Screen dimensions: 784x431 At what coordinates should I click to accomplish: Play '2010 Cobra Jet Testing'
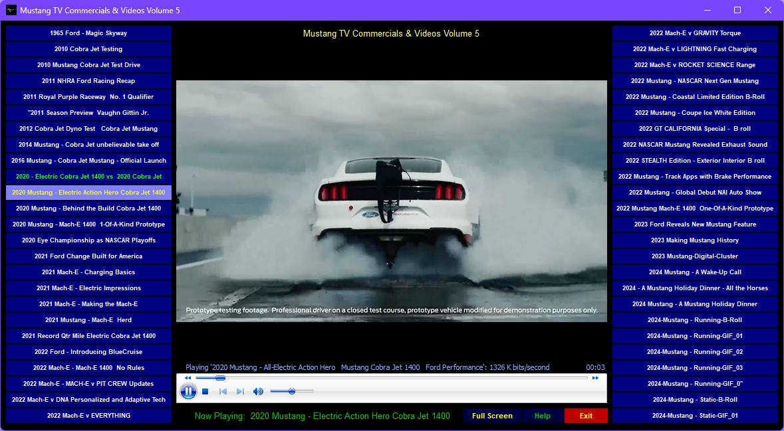click(88, 49)
